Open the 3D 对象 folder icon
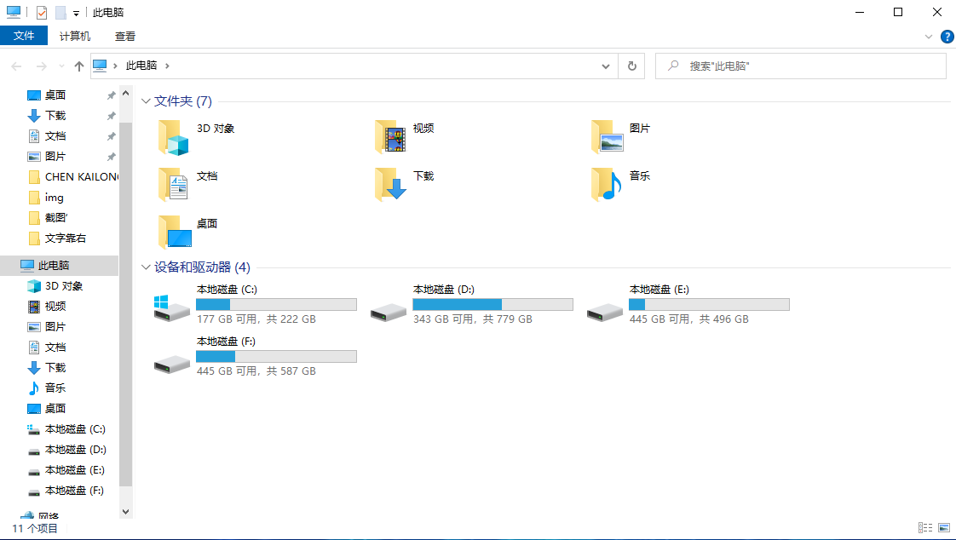The height and width of the screenshot is (540, 956). coord(173,137)
